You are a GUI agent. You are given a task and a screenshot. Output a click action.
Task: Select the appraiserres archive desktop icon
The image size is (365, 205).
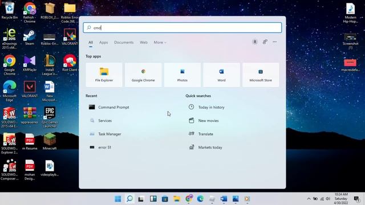click(x=30, y=116)
